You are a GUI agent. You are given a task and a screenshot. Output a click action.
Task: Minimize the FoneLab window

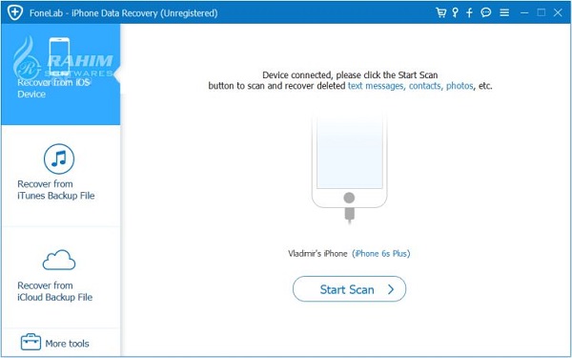click(x=524, y=12)
